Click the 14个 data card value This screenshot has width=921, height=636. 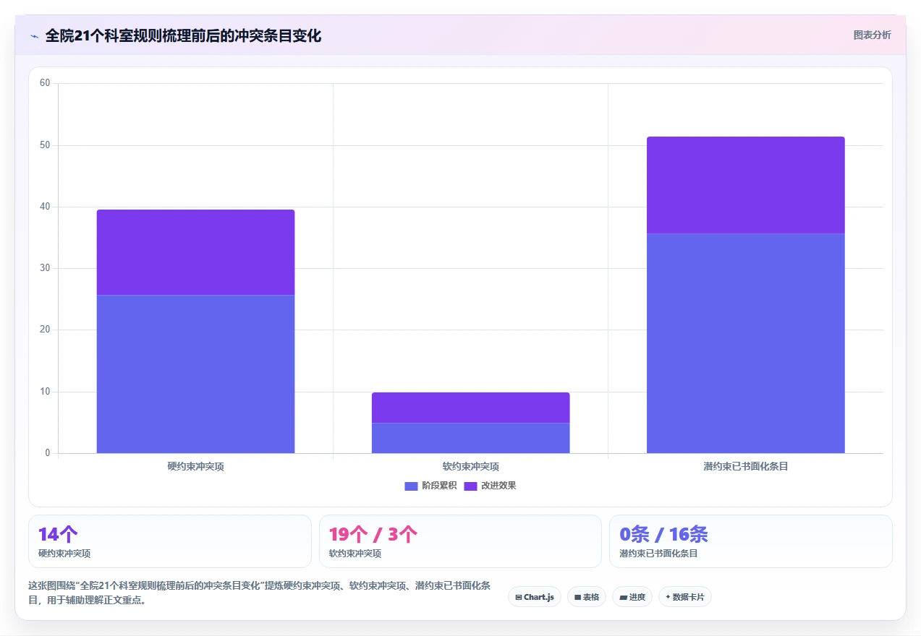pyautogui.click(x=58, y=534)
